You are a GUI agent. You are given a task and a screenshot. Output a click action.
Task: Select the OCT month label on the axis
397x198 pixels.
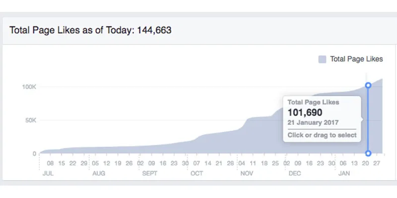pyautogui.click(x=196, y=174)
